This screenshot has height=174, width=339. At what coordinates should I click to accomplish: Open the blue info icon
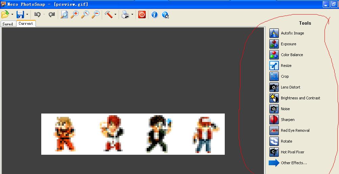coord(154,15)
